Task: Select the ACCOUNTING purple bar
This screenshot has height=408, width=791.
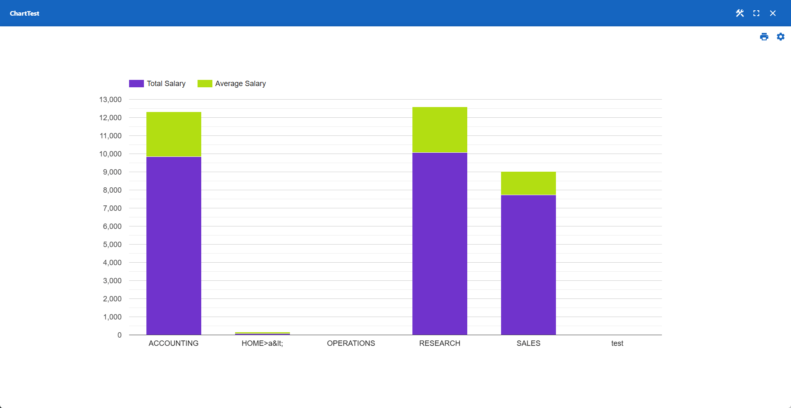Action: (x=174, y=245)
